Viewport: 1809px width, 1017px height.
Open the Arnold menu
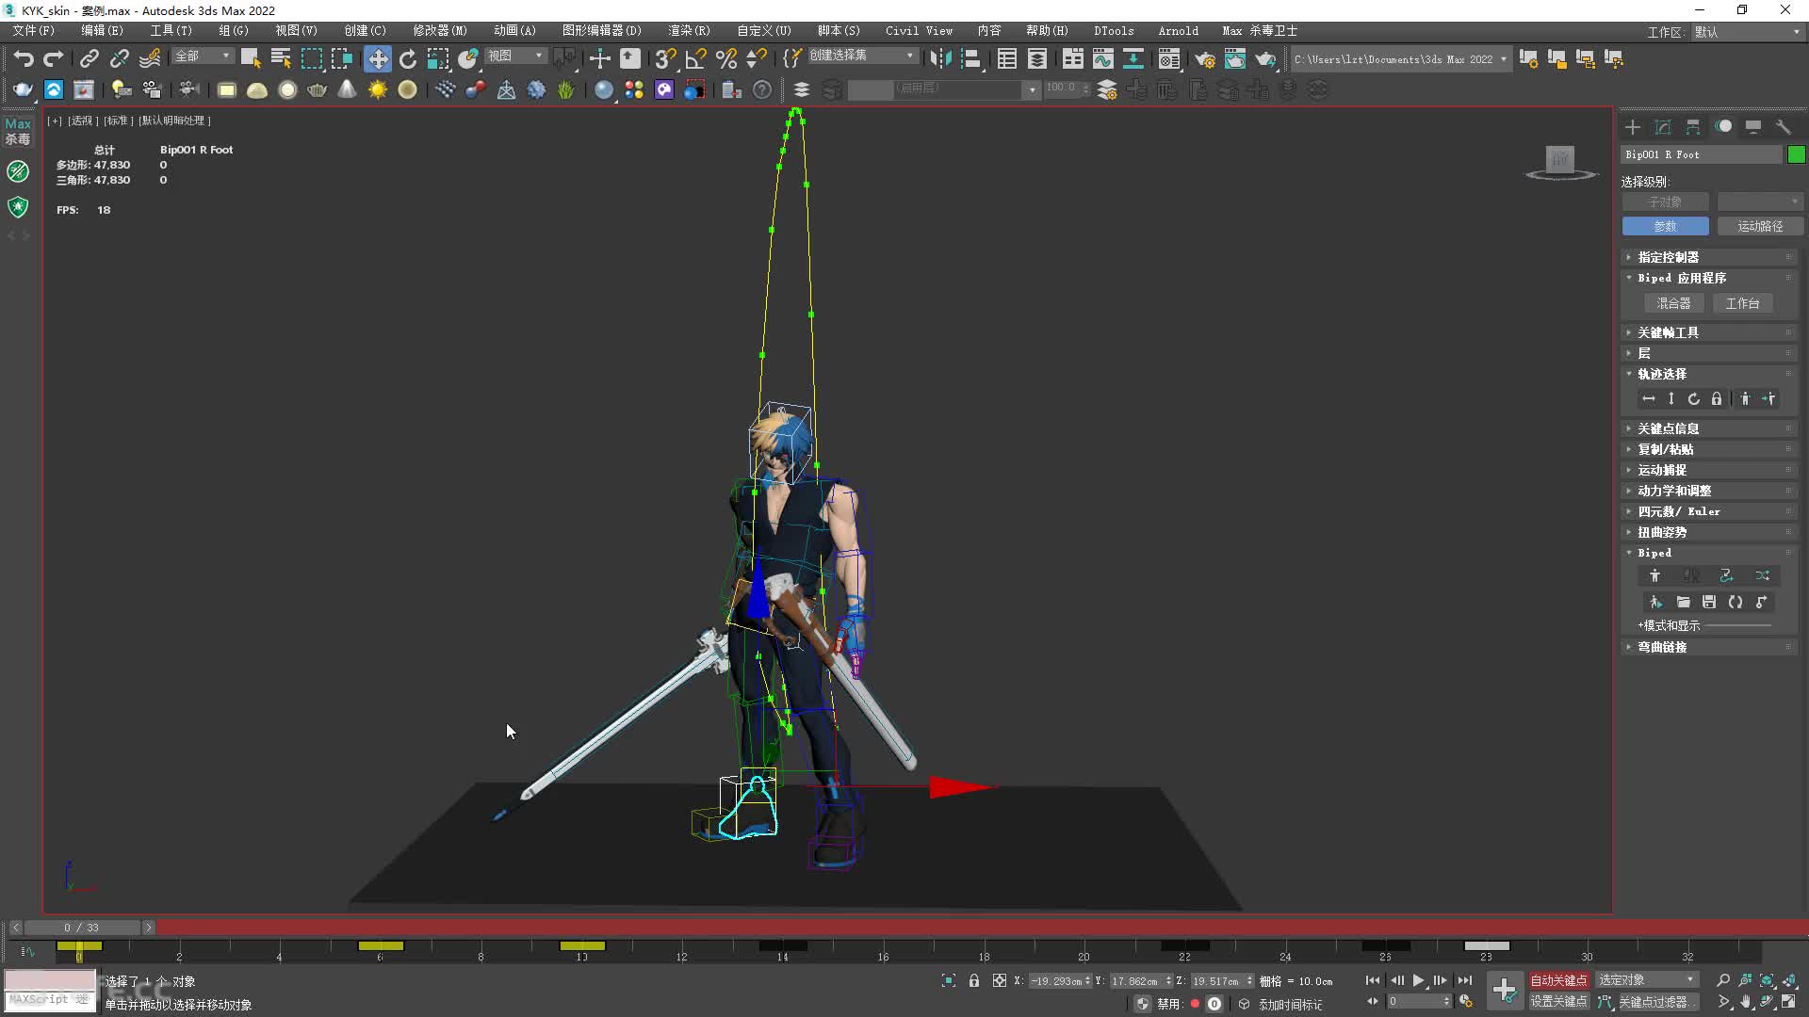coord(1178,31)
